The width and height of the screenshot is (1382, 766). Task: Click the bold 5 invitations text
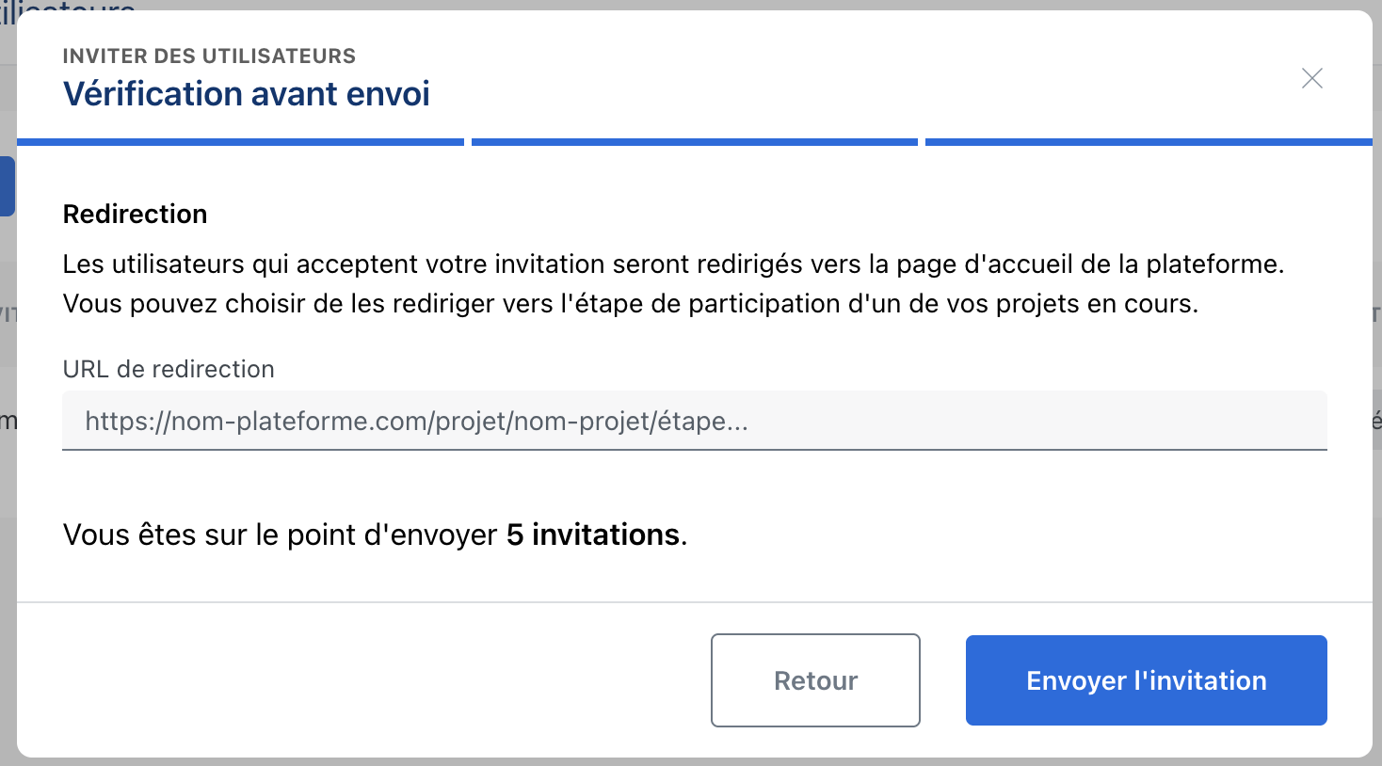[x=593, y=535]
